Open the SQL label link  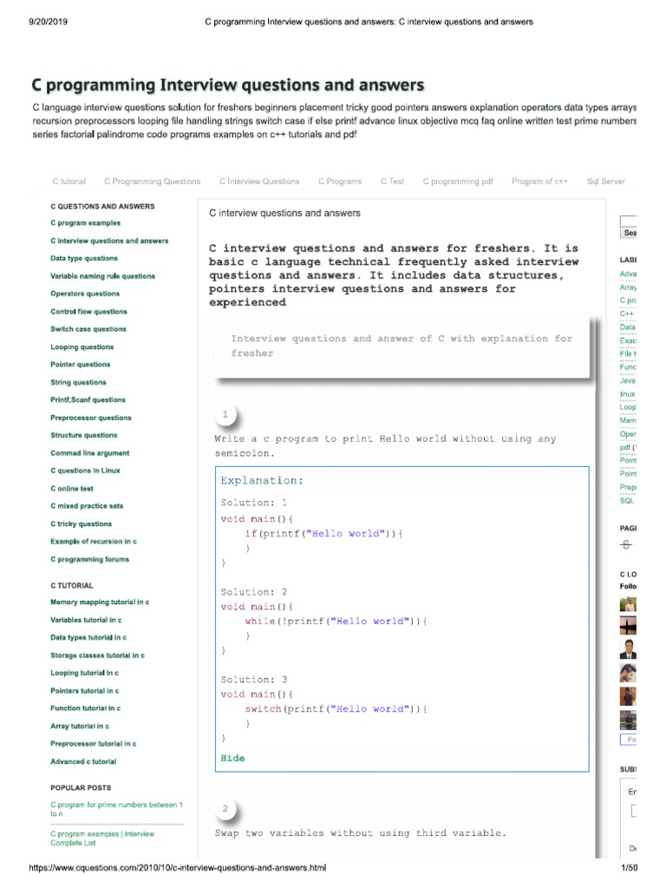[x=626, y=501]
